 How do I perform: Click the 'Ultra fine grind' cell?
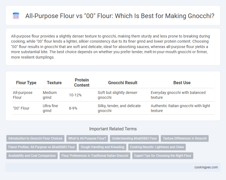(x=54, y=108)
